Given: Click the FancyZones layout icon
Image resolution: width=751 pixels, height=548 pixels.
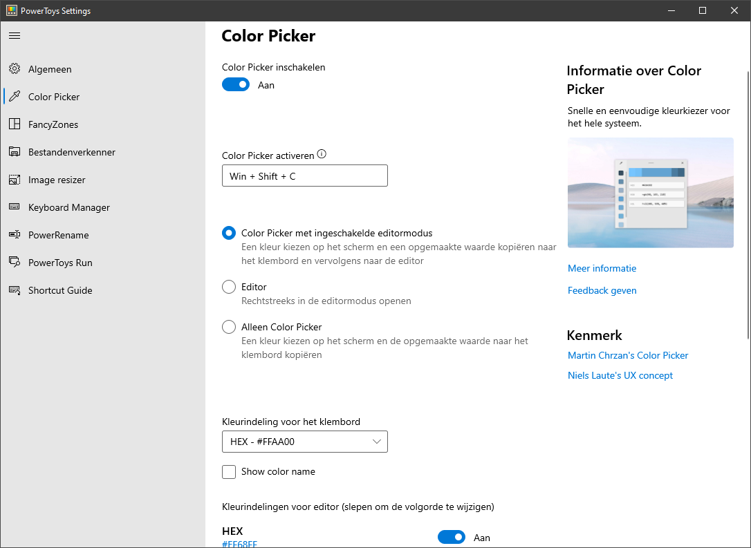Looking at the screenshot, I should 15,124.
